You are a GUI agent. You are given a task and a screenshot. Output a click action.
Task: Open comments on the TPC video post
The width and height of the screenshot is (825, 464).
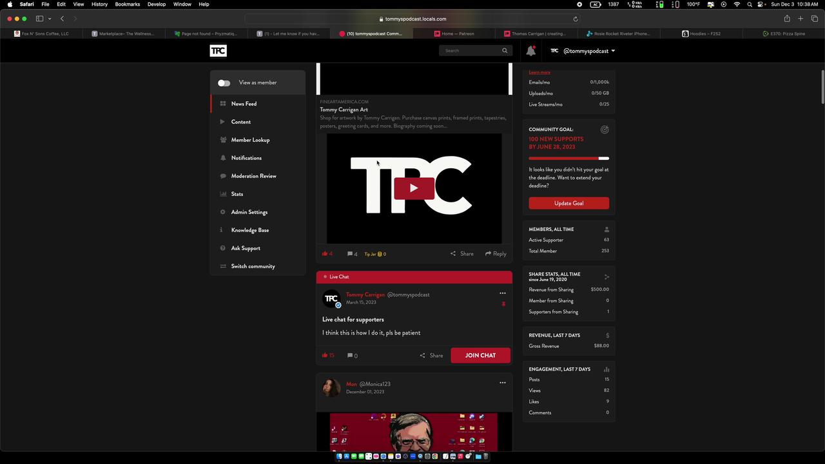tap(352, 254)
